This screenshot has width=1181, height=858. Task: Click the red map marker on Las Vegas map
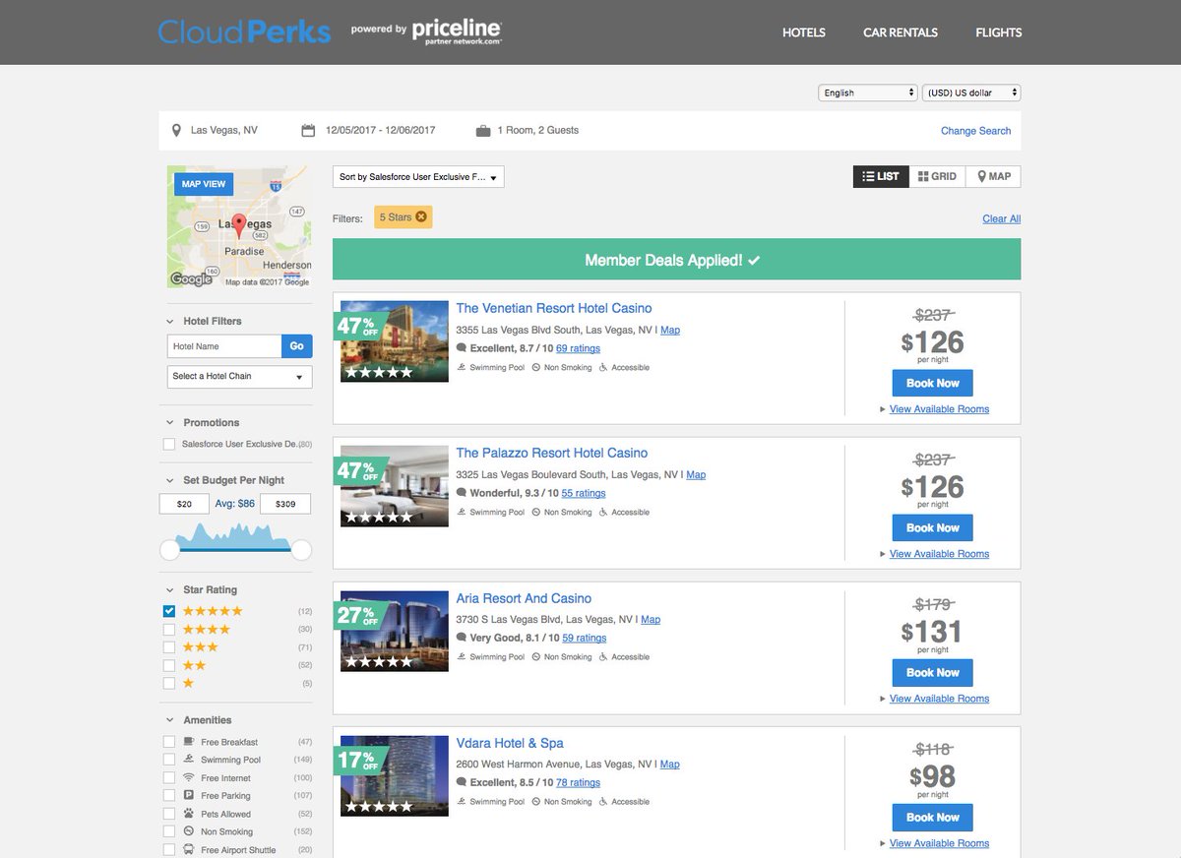(x=239, y=227)
